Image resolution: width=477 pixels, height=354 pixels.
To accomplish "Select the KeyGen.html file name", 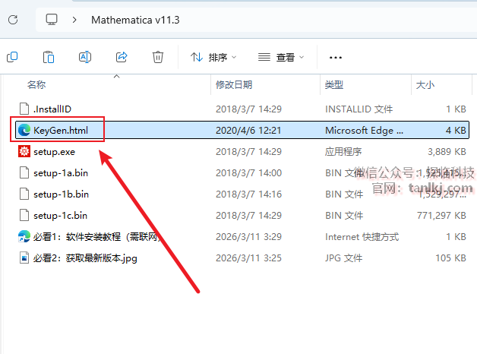I will (x=61, y=130).
